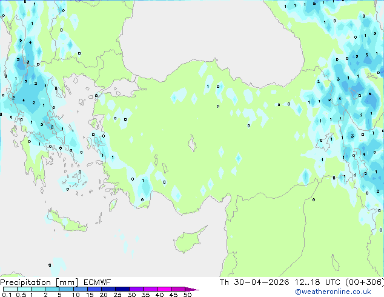The height and width of the screenshot is (297, 384).
Task: Select the ECMWF model label
Action: [x=97, y=282]
